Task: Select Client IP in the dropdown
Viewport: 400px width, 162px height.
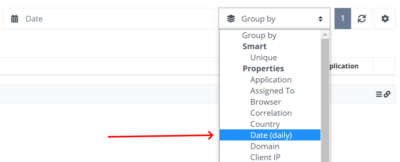Action: (270, 157)
